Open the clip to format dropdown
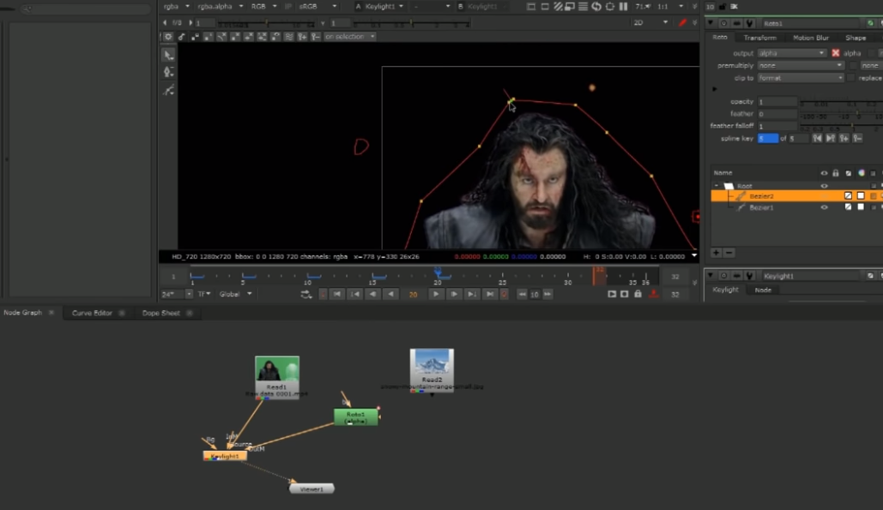Image resolution: width=883 pixels, height=510 pixels. 801,78
